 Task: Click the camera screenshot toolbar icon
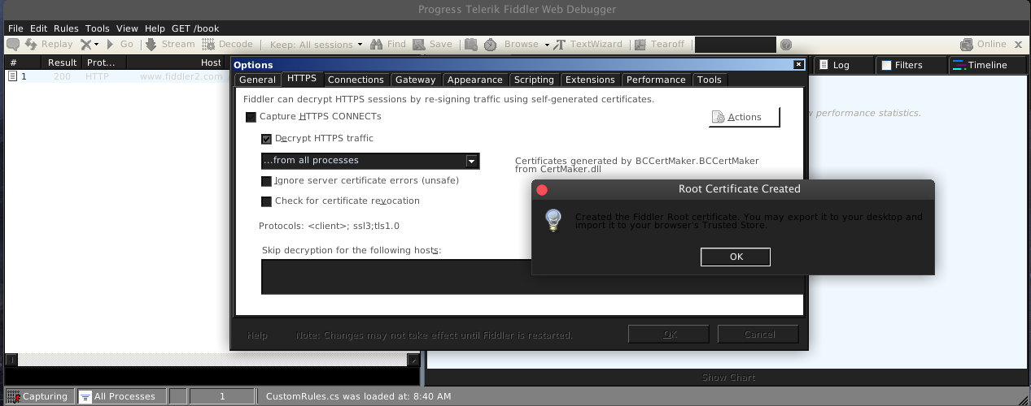471,45
